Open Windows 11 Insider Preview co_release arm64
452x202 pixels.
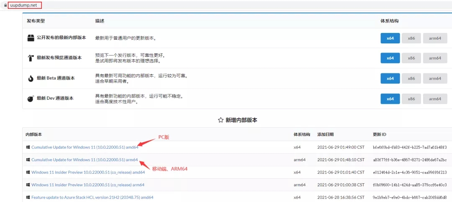click(88, 185)
